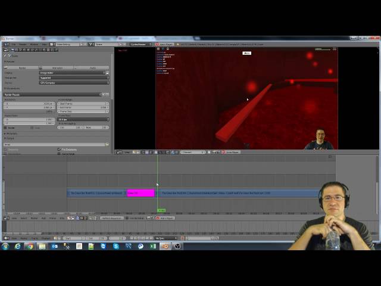Viewport: 381px width, 286px height.
Task: Click Render button in Render panel
Action: (21, 68)
